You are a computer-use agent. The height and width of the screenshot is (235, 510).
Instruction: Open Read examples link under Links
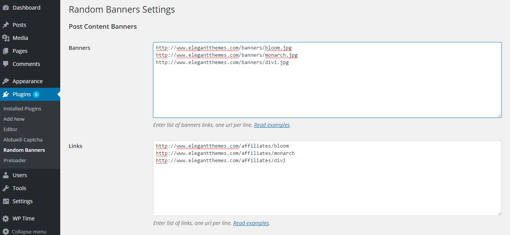click(251, 223)
